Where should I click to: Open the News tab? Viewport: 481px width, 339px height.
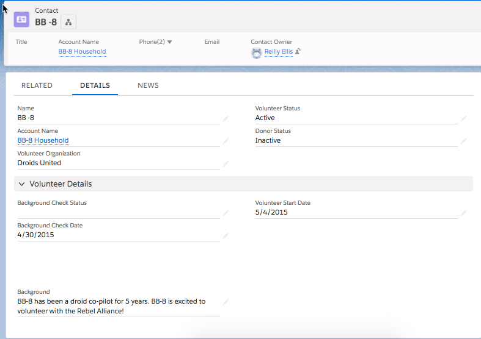point(148,85)
